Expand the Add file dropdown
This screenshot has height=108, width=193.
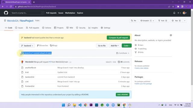[x=115, y=46]
